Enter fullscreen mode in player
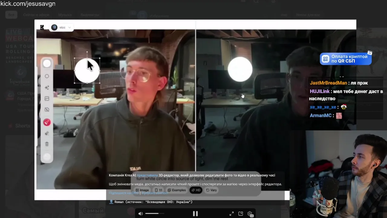387x218 pixels. point(232,214)
